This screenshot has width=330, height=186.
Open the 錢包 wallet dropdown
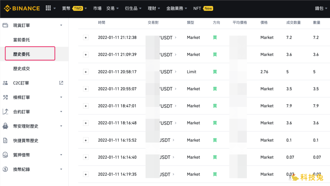(321, 8)
